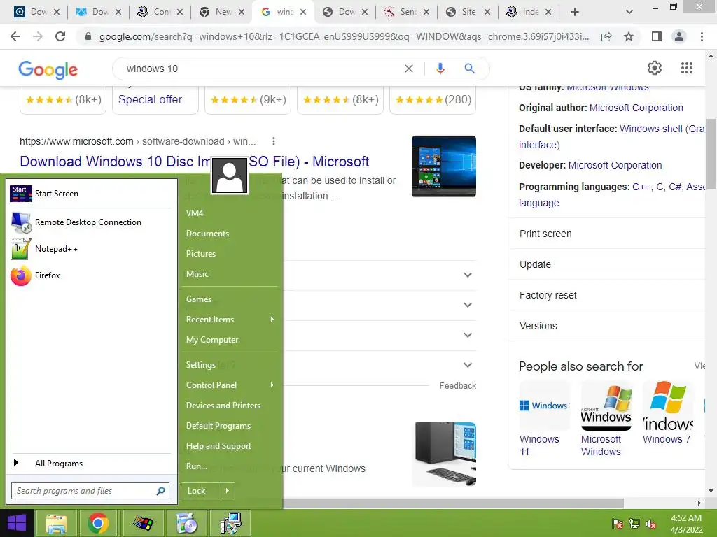This screenshot has height=537, width=717.
Task: Expand the second question chevron
Action: (x=467, y=305)
